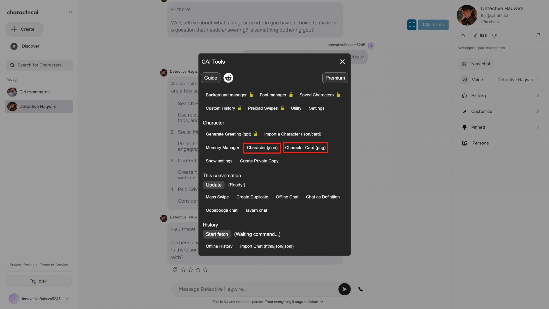549x309 pixels.
Task: Click lock icon beside Saved Characters
Action: [338, 95]
